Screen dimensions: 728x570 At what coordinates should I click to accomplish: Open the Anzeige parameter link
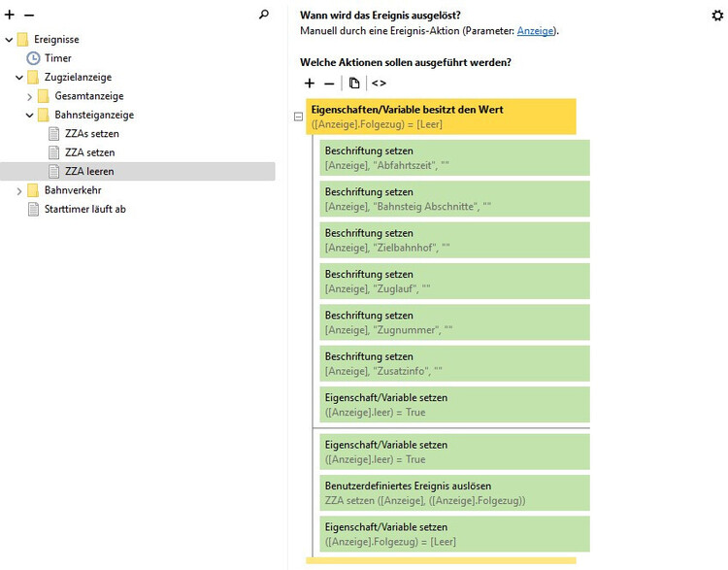(x=535, y=30)
